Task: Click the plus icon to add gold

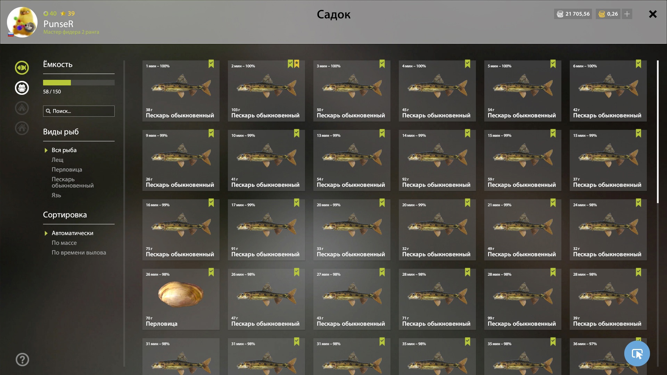Action: pyautogui.click(x=627, y=14)
